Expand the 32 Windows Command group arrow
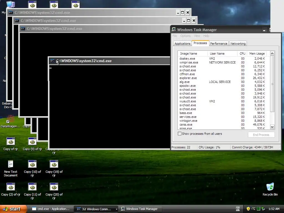The image size is (284, 213). point(116,209)
